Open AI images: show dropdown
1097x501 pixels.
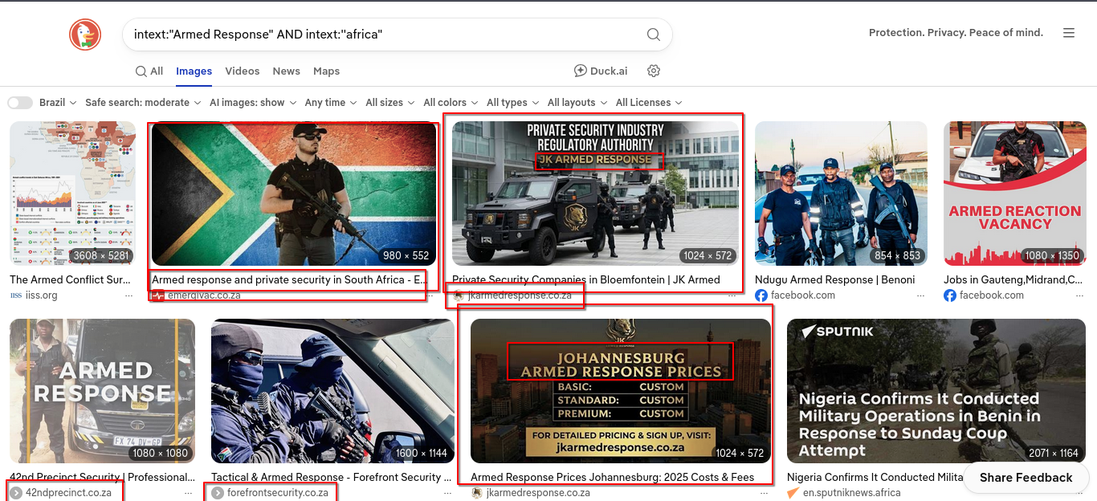coord(253,103)
